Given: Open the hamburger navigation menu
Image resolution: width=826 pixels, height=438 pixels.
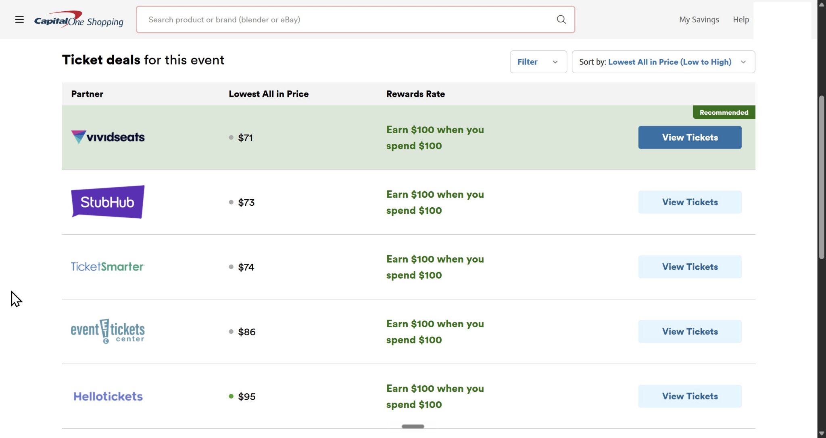Looking at the screenshot, I should pos(19,19).
